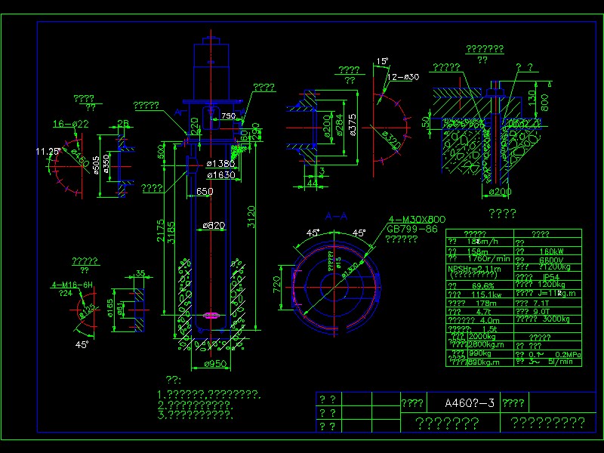
Task: Select the IP54 table cell
Action: click(x=551, y=277)
